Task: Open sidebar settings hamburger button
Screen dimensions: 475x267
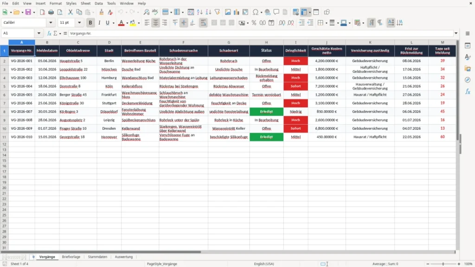Action: (x=468, y=33)
